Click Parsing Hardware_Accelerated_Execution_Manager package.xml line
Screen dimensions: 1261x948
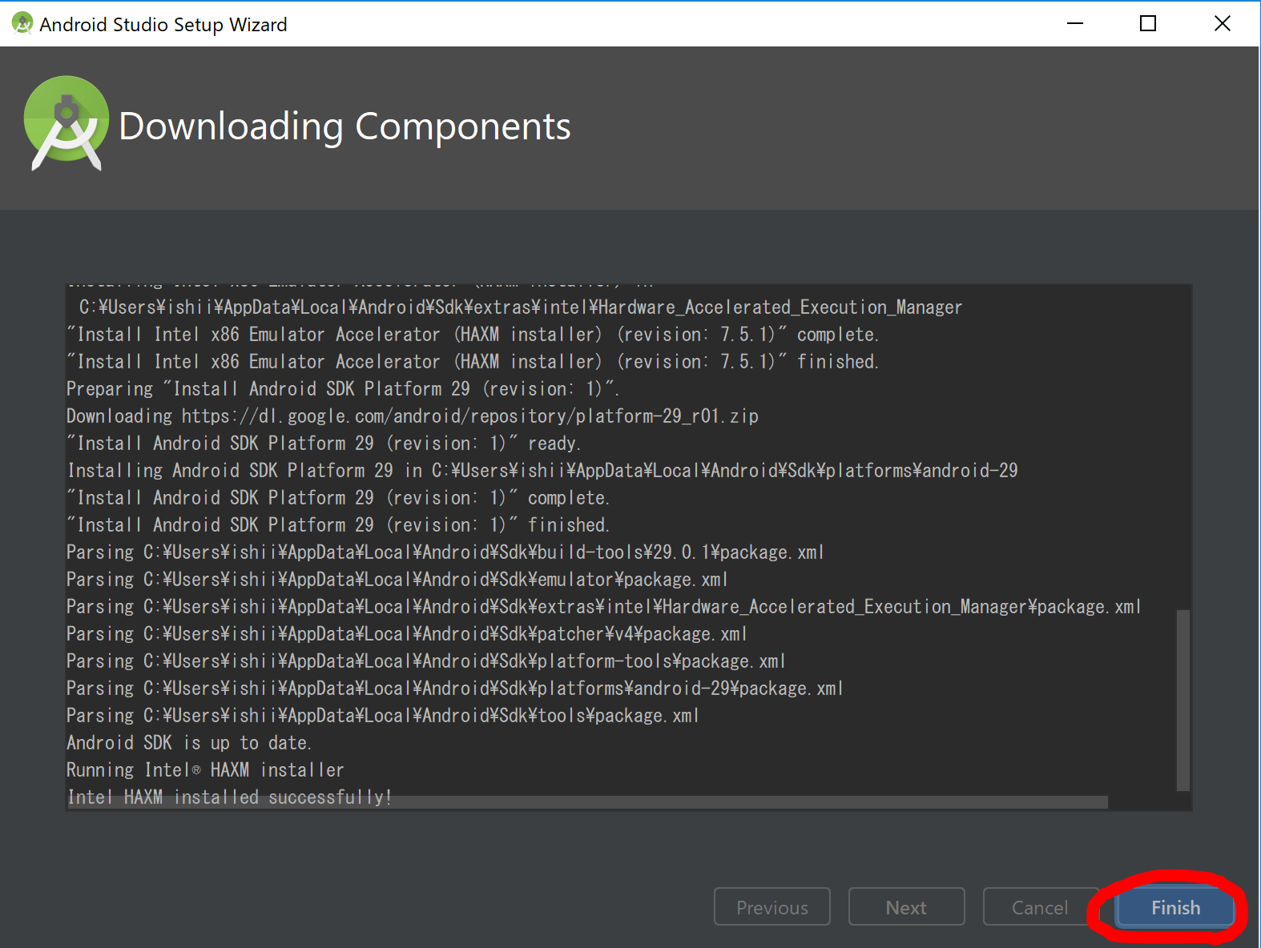click(604, 607)
